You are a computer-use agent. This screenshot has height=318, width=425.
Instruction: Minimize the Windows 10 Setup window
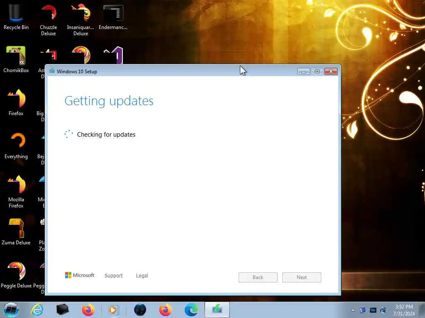pos(303,71)
